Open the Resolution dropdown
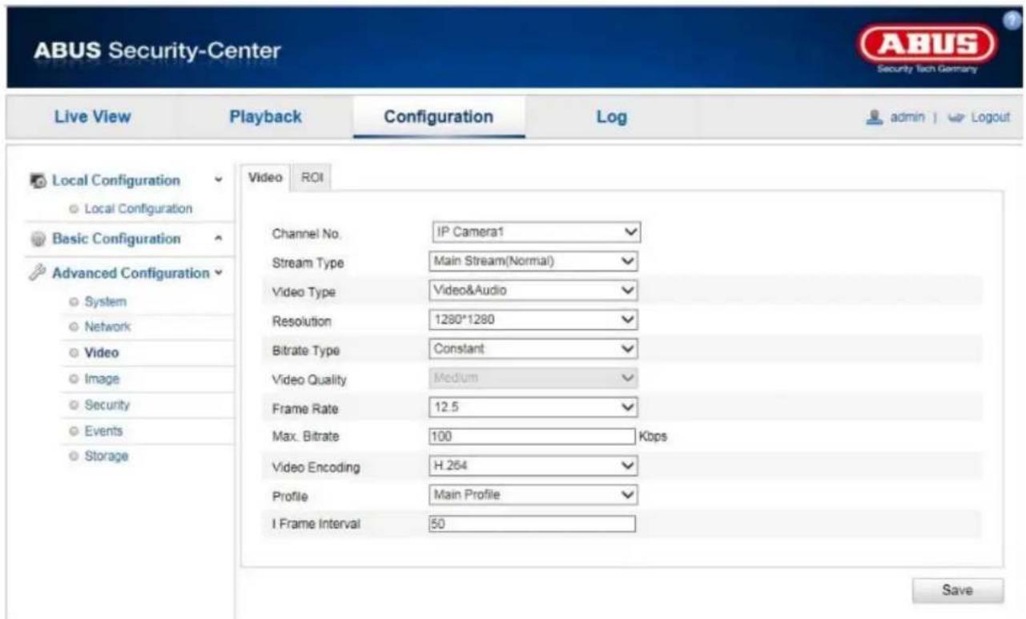 coord(533,320)
